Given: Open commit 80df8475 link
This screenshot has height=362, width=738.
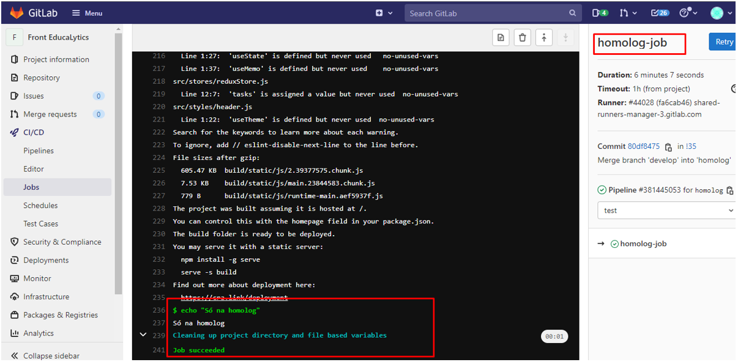Looking at the screenshot, I should pyautogui.click(x=644, y=147).
